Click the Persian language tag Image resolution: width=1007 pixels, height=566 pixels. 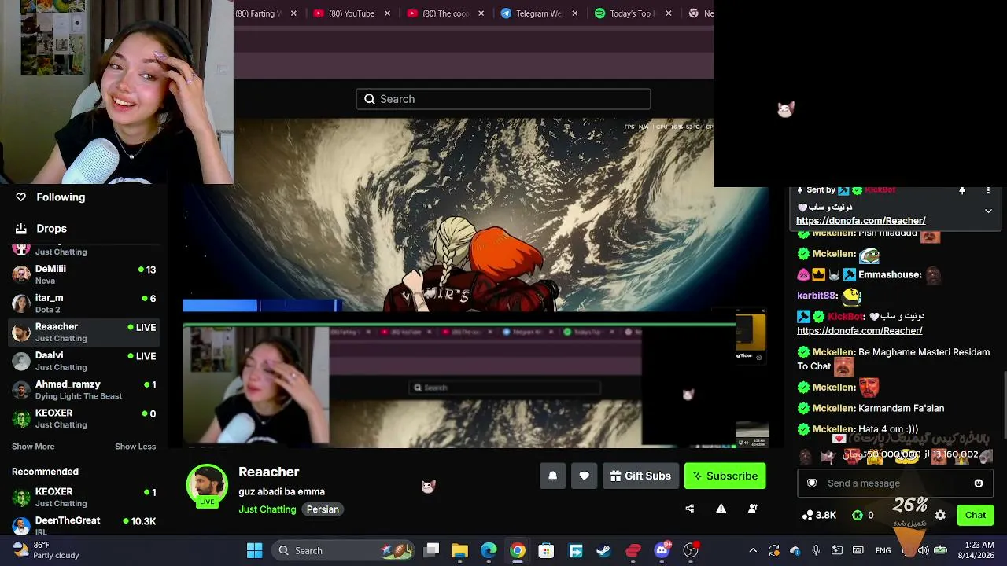pos(323,509)
